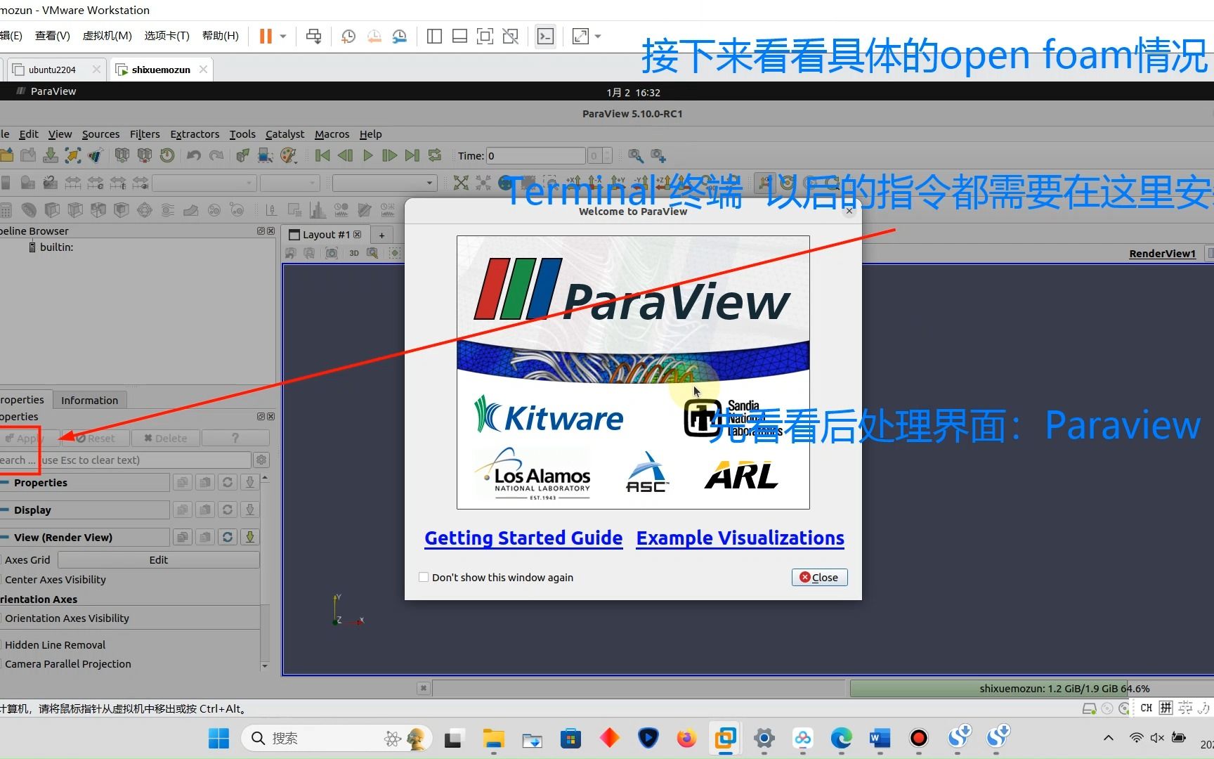Click the Play animation button
The width and height of the screenshot is (1214, 759).
click(x=367, y=155)
